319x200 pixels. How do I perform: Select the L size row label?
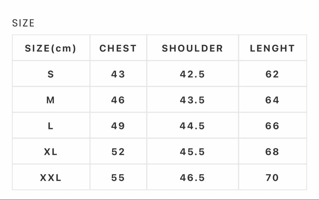[51, 126]
